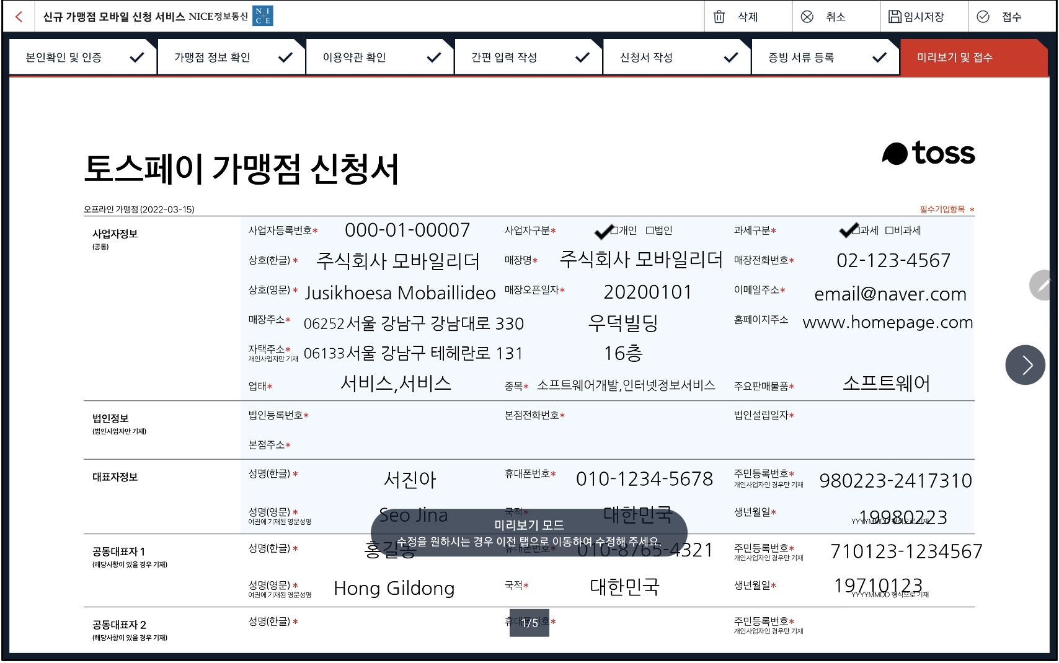Image resolution: width=1059 pixels, height=663 pixels.
Task: Select the 미리보기 및 접수 tab
Action: click(974, 57)
